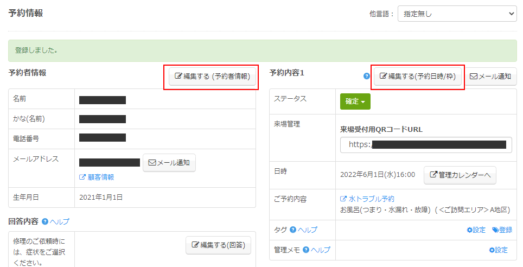Click the reservation date 2022年6月1日(水)16:00 text
523x267 pixels.
pos(378,175)
